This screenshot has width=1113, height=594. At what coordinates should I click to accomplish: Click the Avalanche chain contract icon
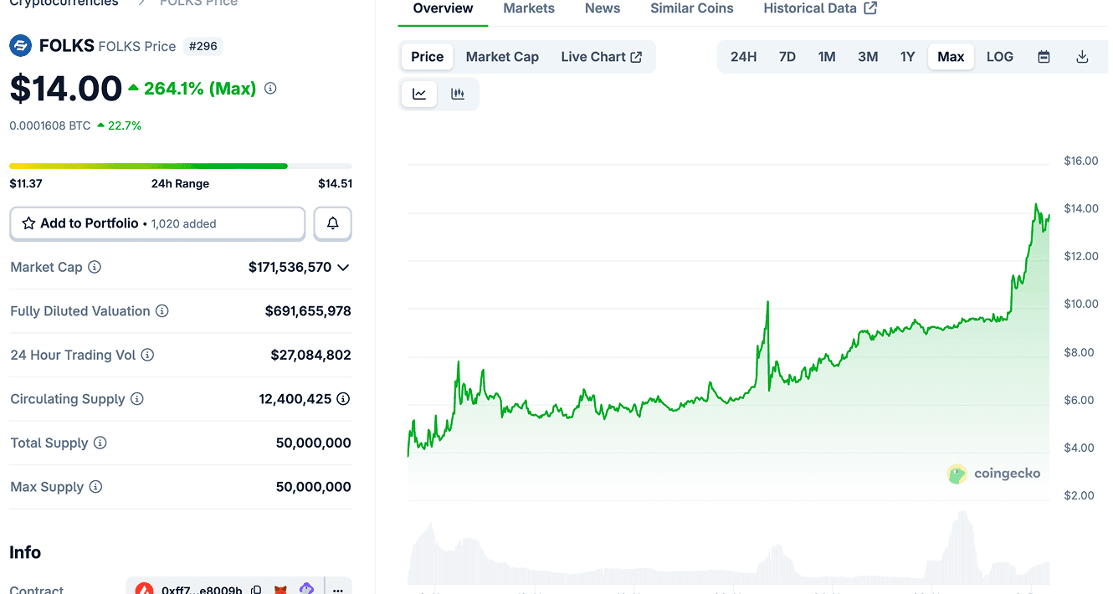(144, 590)
